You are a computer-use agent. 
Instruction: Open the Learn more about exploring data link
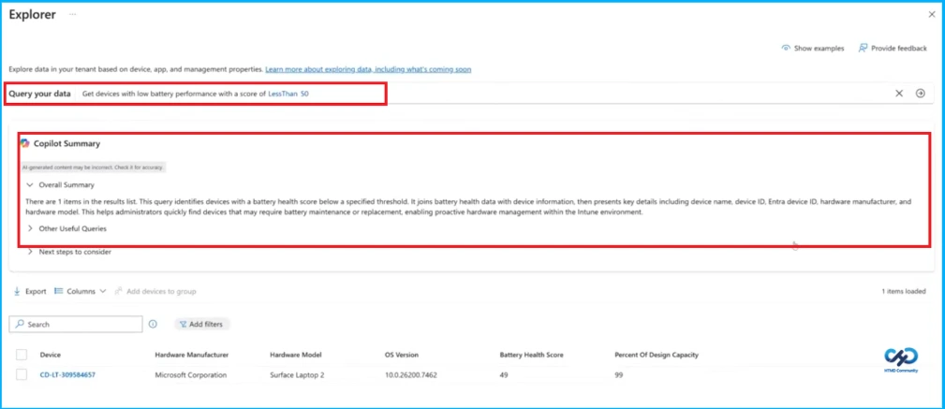click(368, 69)
